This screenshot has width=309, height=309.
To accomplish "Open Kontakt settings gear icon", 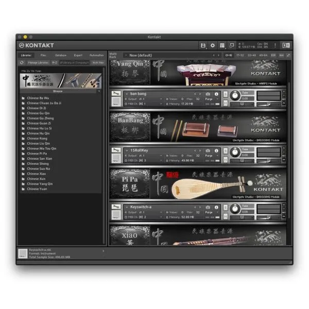I will tap(213, 46).
